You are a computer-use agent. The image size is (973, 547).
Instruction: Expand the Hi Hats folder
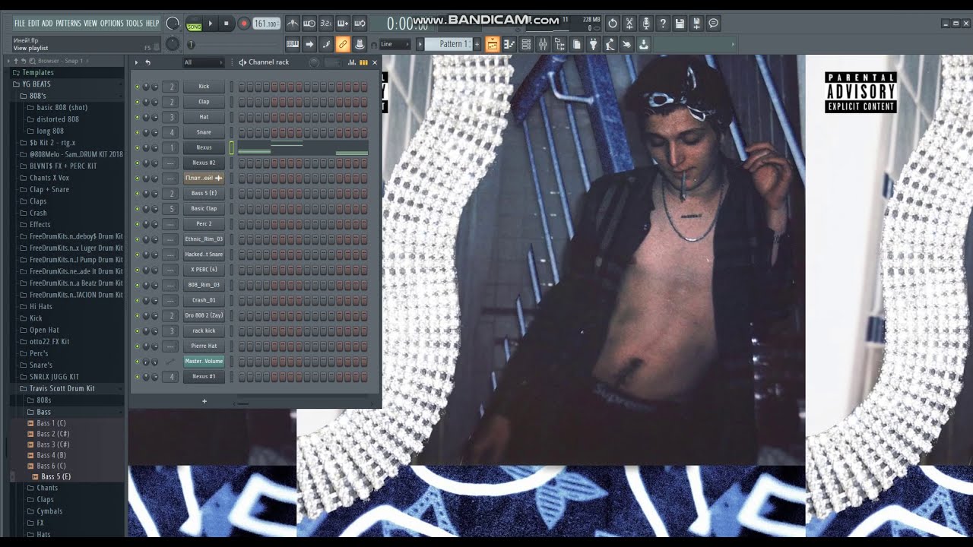click(42, 306)
